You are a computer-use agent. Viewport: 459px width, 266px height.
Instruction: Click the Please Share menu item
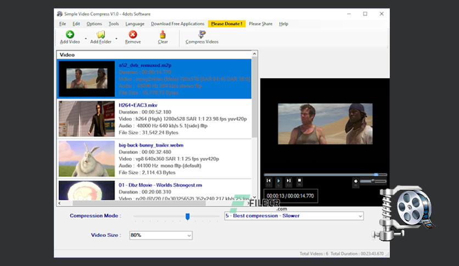261,24
